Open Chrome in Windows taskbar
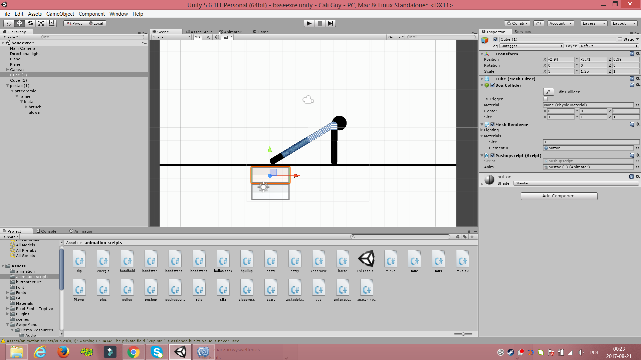This screenshot has width=641, height=360. tap(134, 352)
